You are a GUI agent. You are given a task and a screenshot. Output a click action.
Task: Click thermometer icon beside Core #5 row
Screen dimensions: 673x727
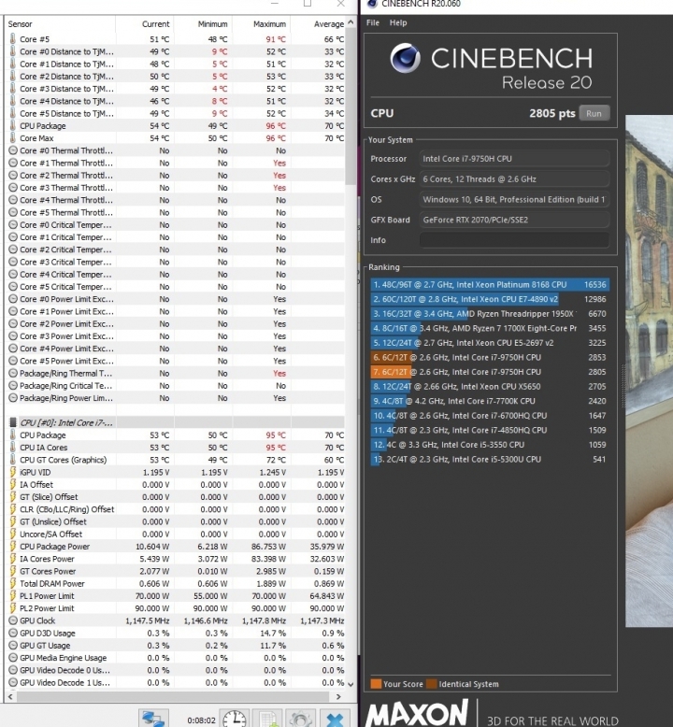pyautogui.click(x=12, y=39)
